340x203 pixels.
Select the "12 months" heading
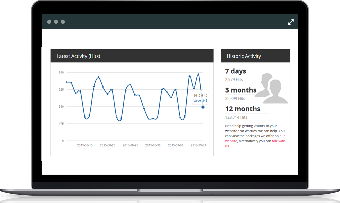coord(243,109)
